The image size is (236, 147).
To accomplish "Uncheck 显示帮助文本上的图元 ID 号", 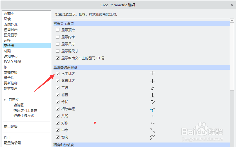I will 58,58.
